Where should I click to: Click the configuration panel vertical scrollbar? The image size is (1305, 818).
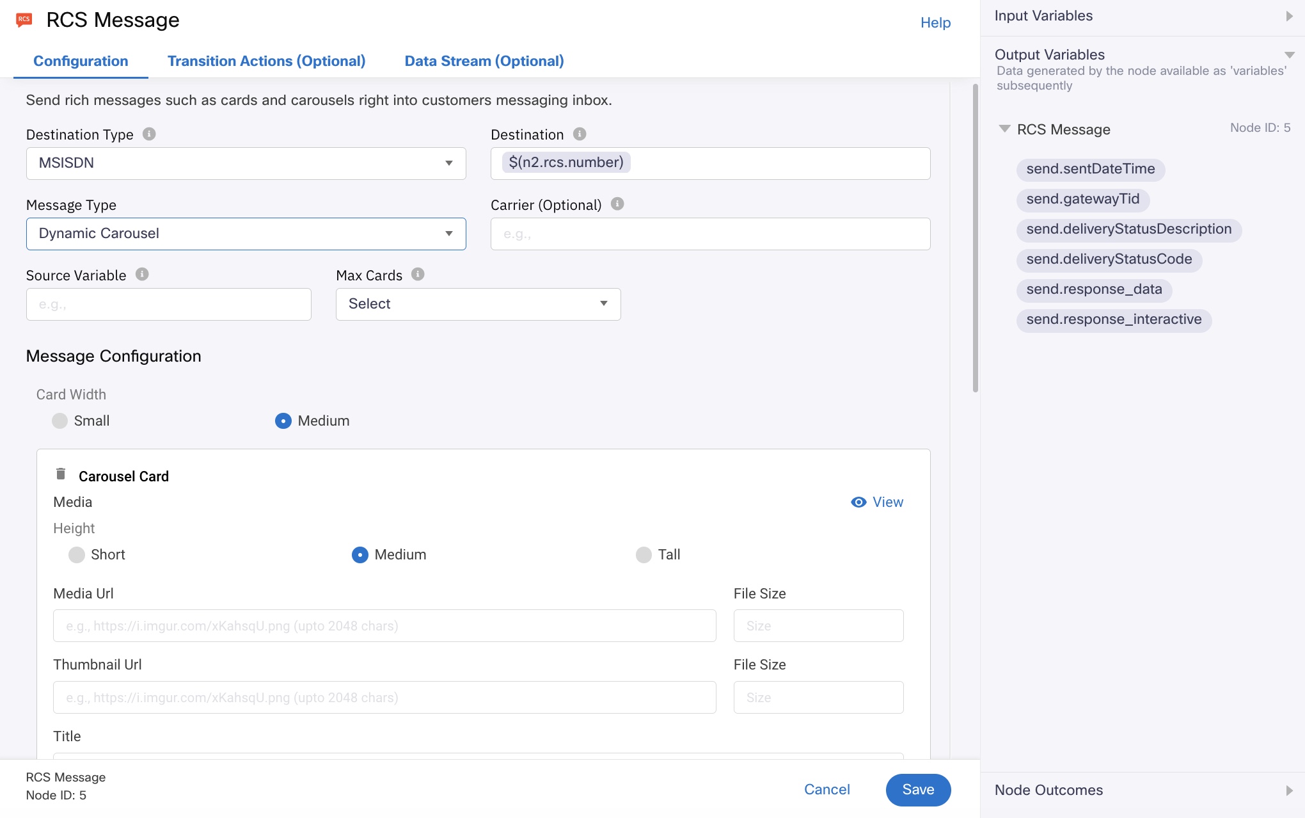point(975,237)
